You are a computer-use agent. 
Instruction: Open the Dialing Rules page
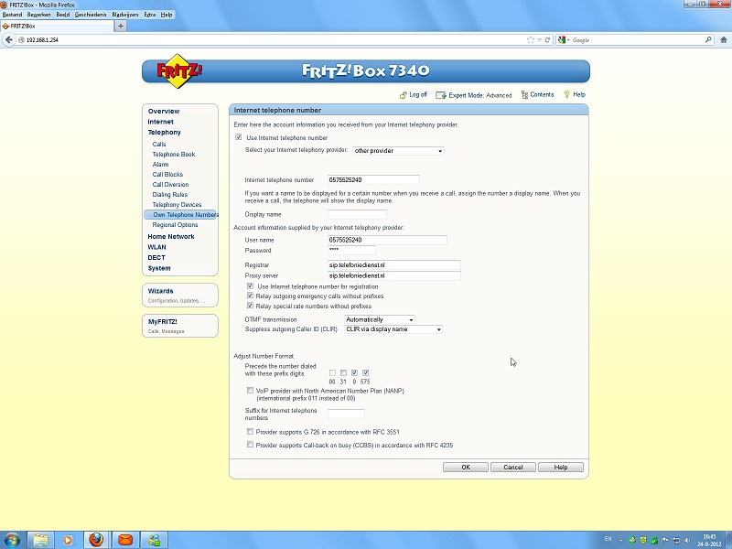coord(170,195)
